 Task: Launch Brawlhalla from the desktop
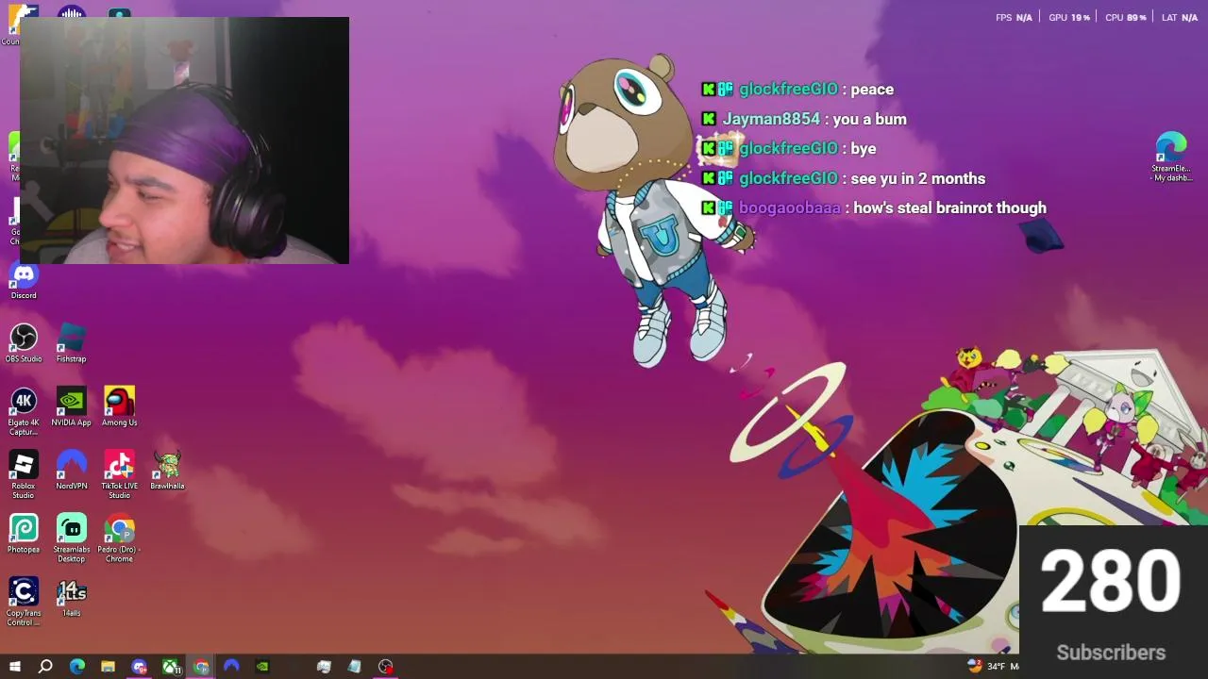[167, 471]
